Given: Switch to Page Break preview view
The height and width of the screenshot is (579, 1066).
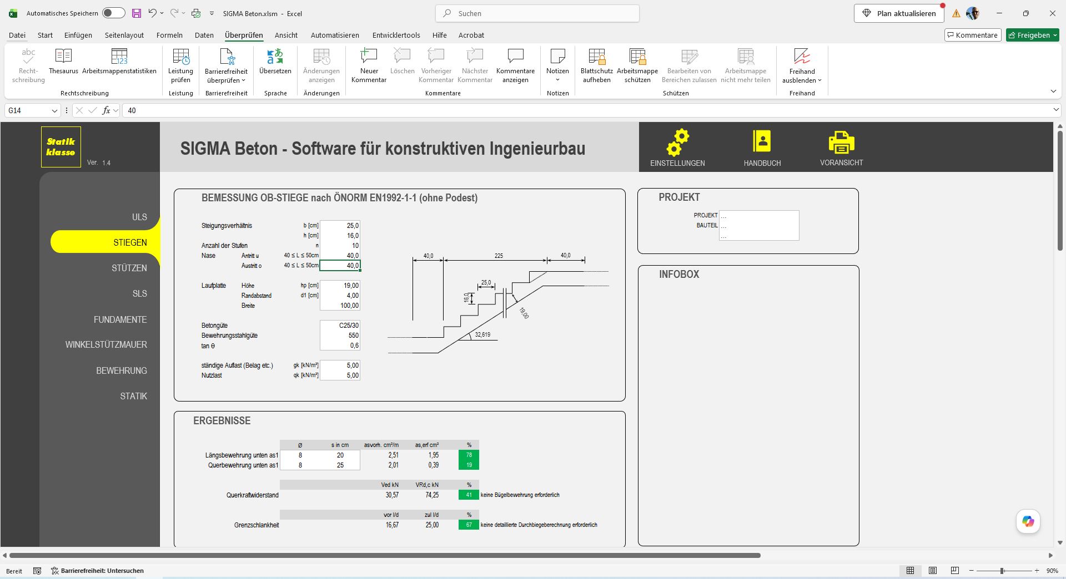Looking at the screenshot, I should (955, 571).
